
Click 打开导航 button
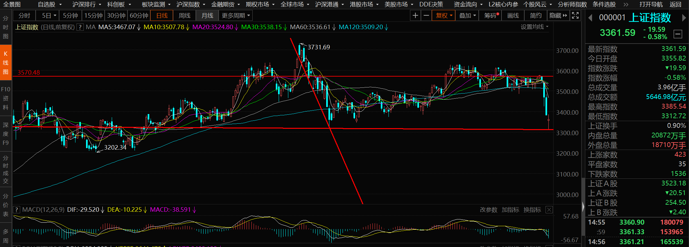click(651, 4)
